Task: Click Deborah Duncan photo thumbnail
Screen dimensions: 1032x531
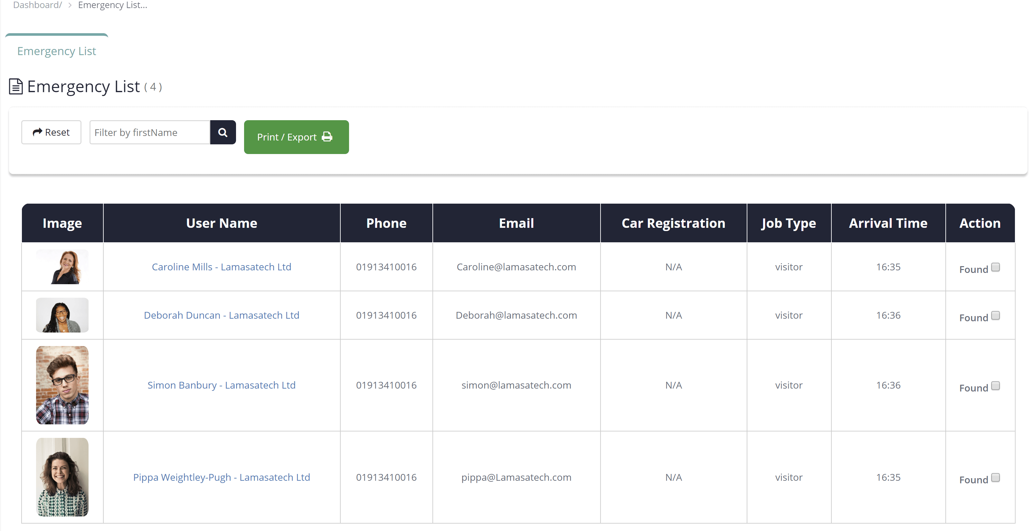Action: (62, 315)
